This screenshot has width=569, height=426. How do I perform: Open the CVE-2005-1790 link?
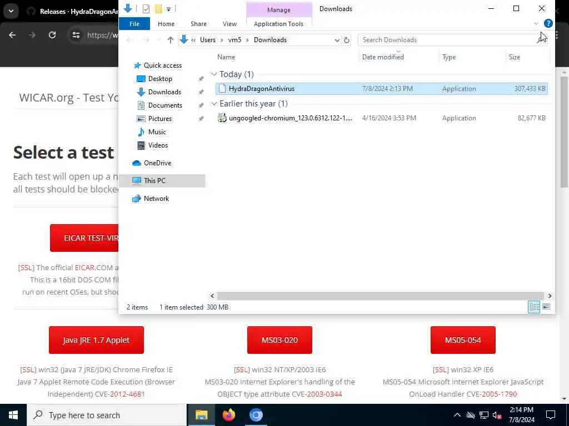500,394
